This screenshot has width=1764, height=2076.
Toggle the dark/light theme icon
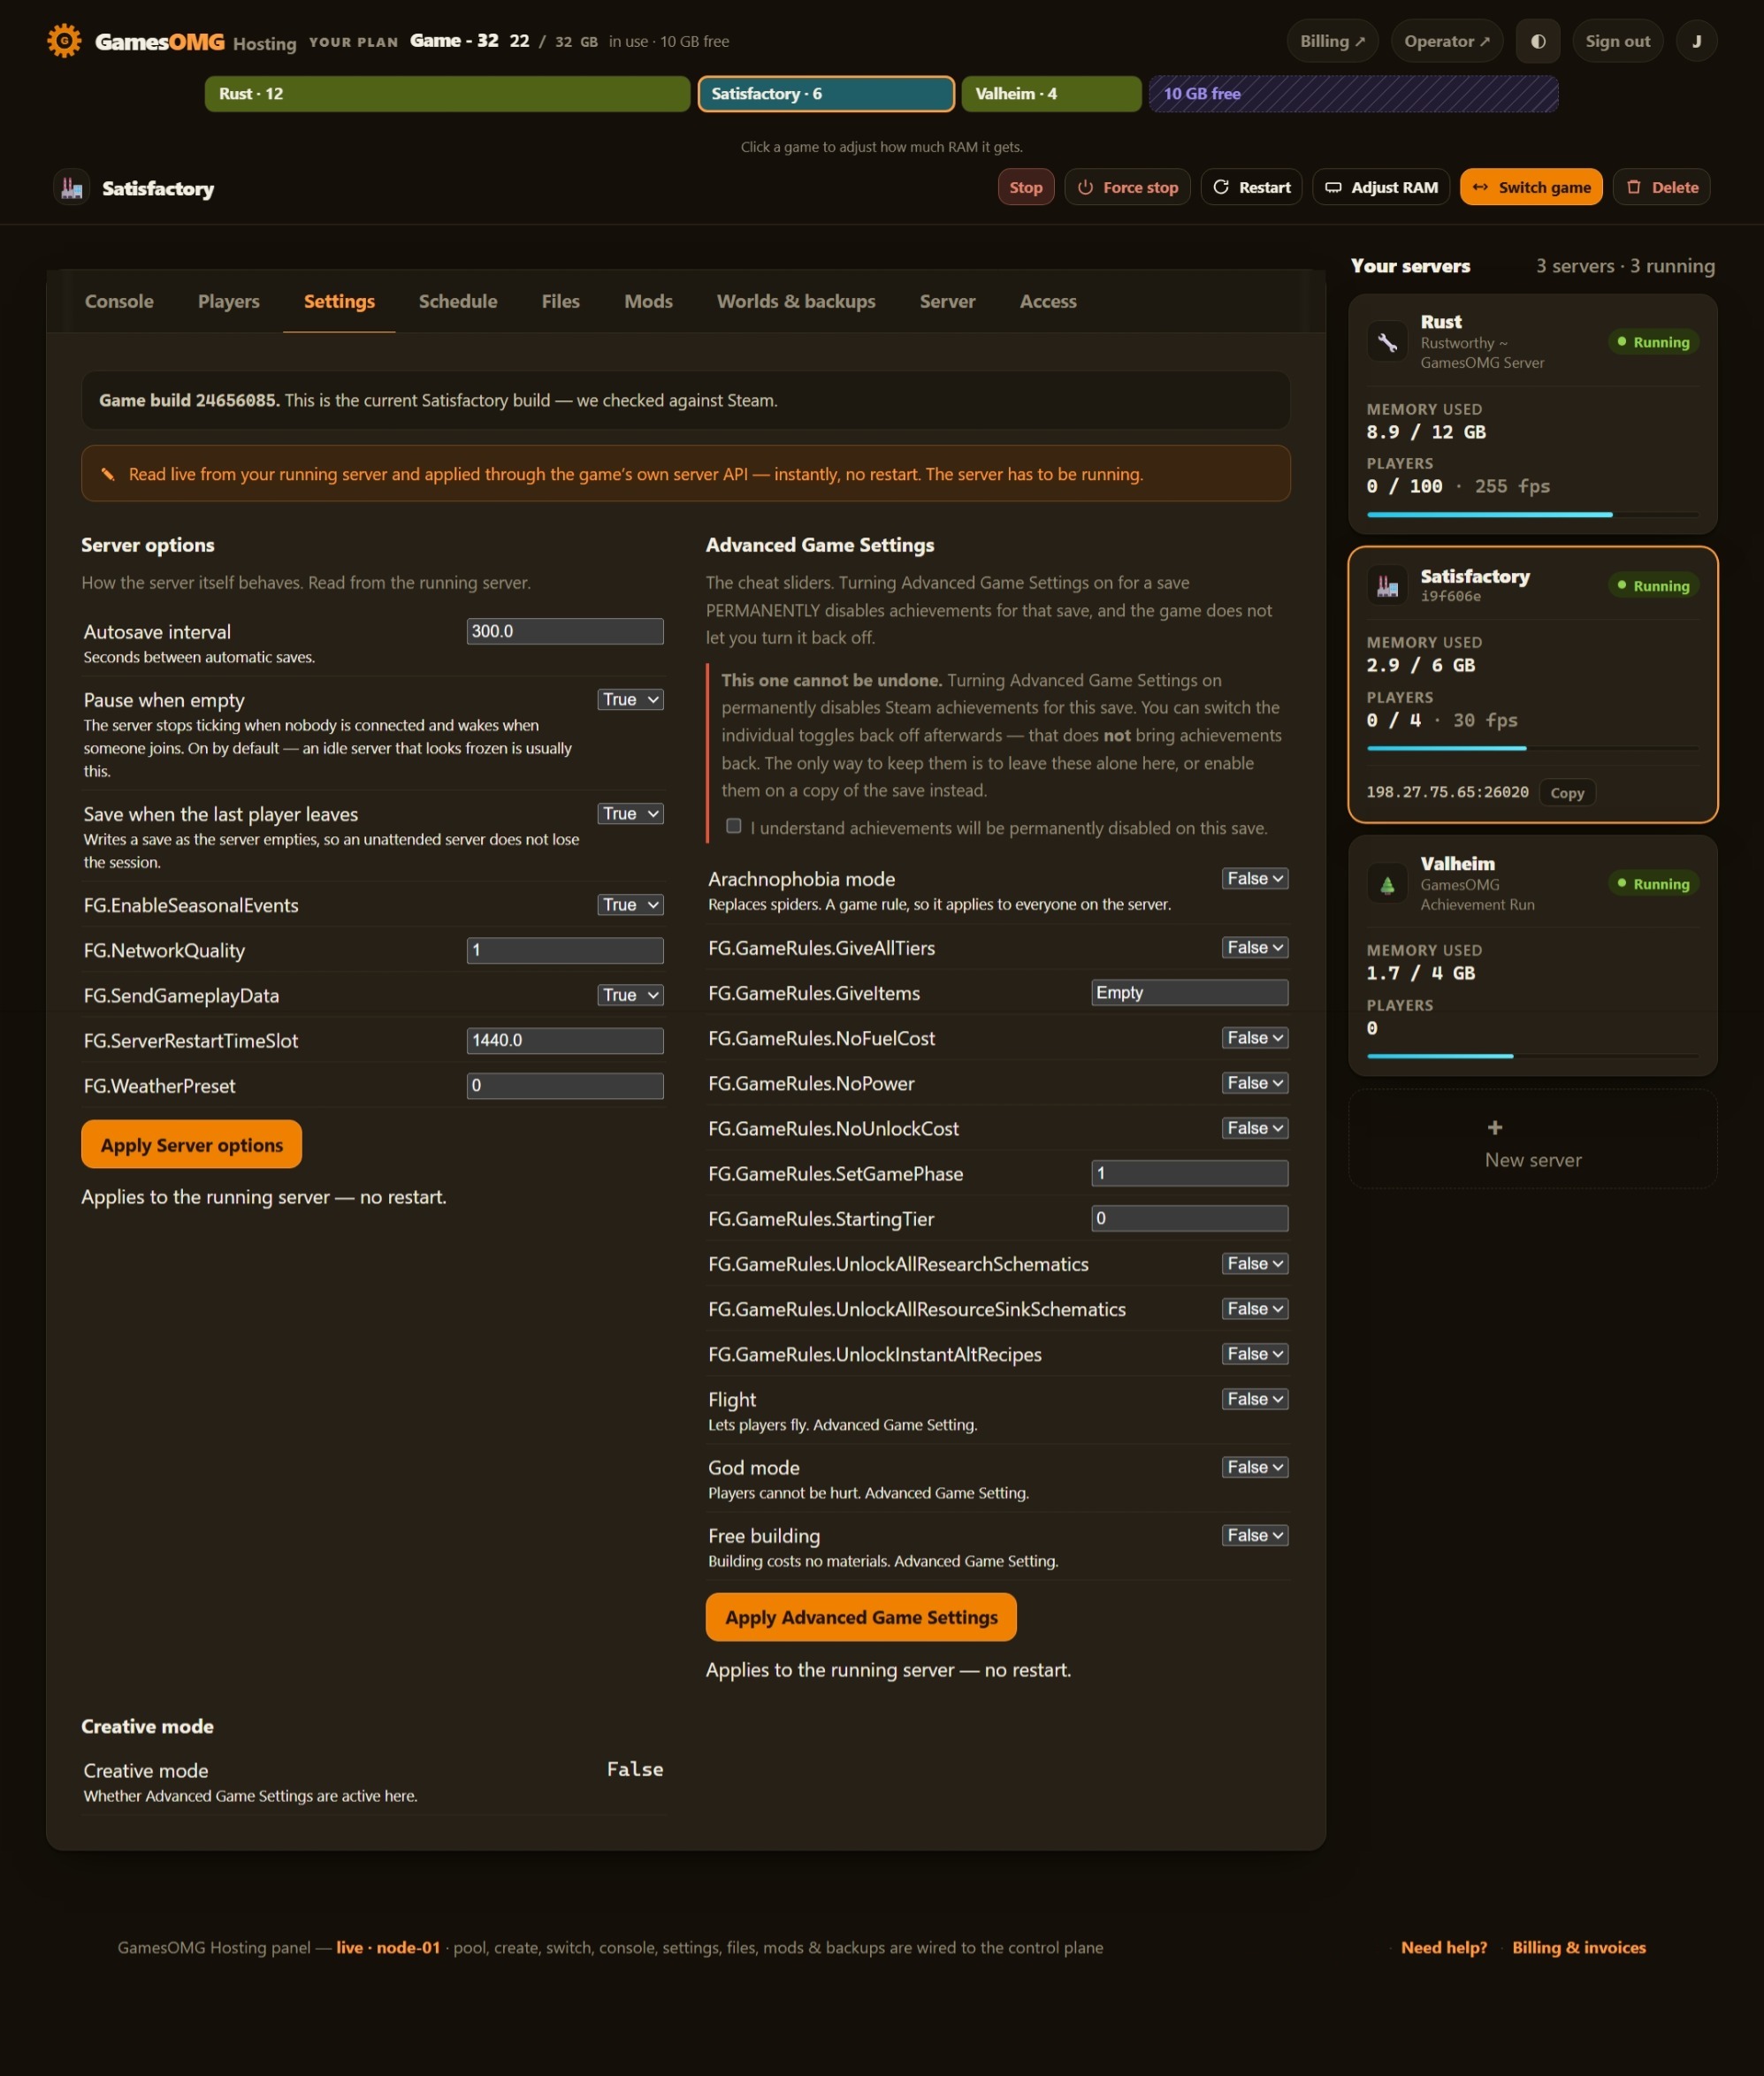pos(1538,41)
